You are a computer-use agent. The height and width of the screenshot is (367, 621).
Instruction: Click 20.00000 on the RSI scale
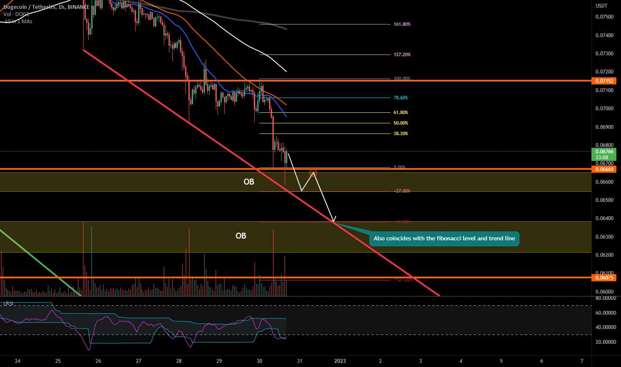point(605,342)
